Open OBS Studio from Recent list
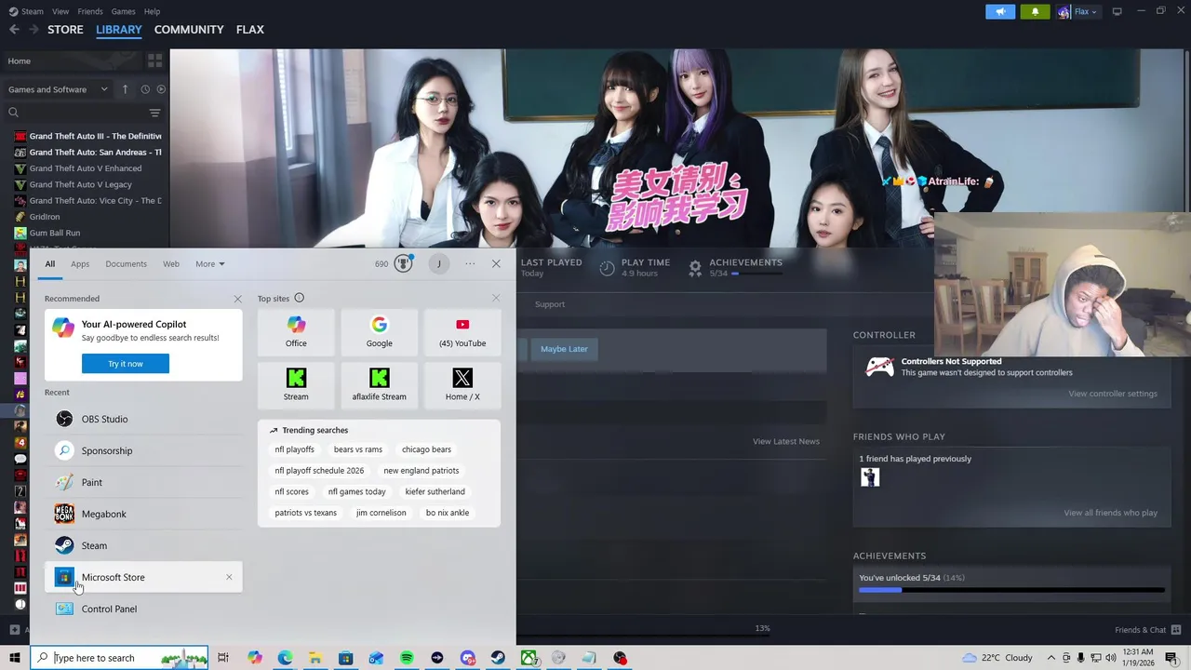The height and width of the screenshot is (670, 1191). pyautogui.click(x=143, y=419)
